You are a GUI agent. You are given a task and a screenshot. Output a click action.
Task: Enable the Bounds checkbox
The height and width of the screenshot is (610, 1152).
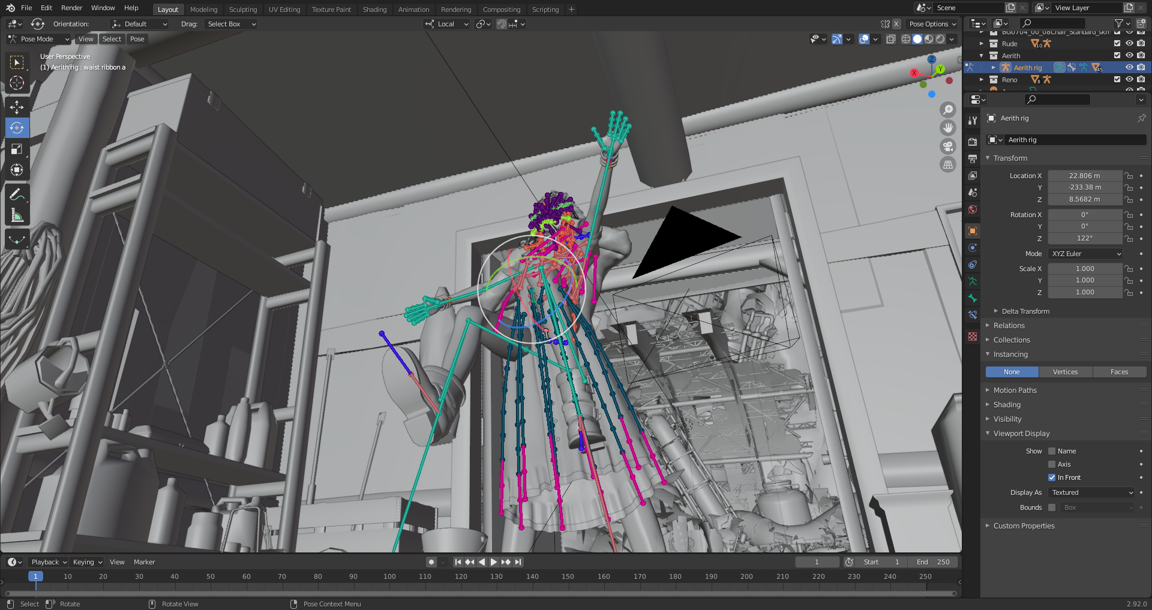[x=1052, y=507]
